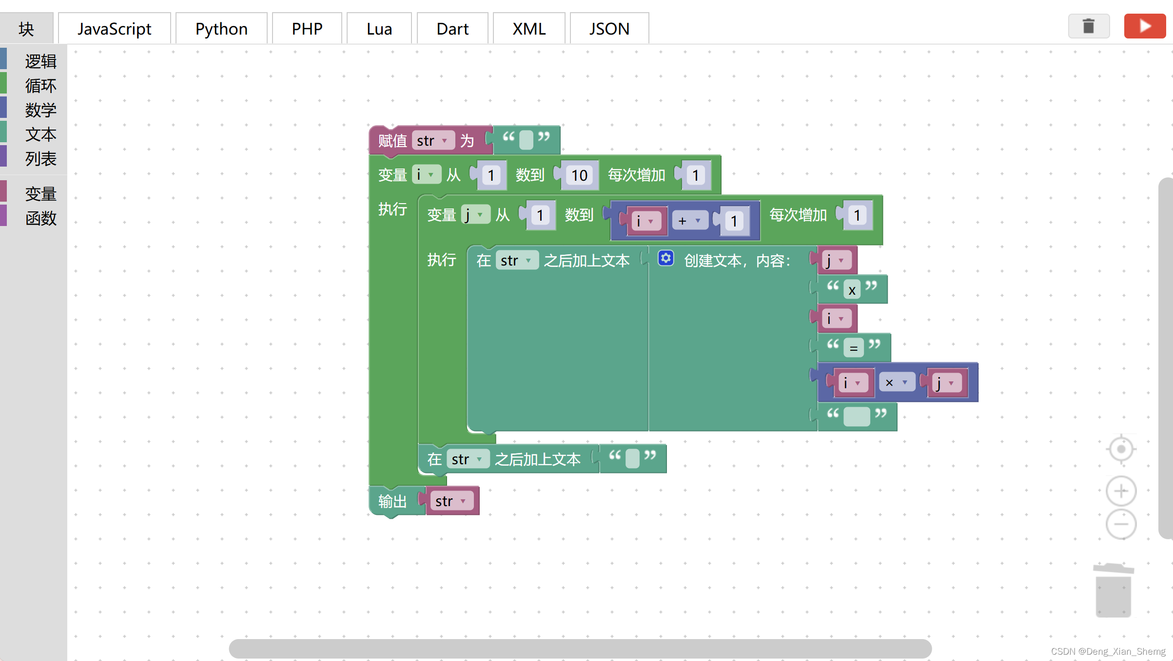
Task: Switch to the XML tab
Action: 529,29
